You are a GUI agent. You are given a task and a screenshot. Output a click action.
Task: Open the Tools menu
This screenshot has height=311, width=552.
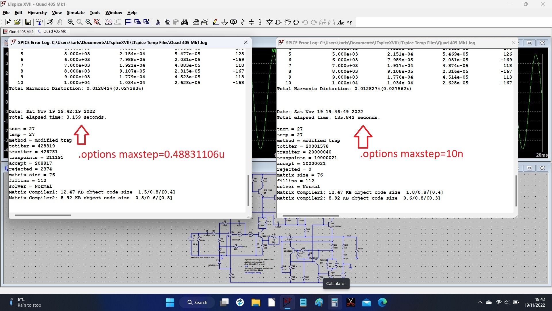pyautogui.click(x=95, y=13)
